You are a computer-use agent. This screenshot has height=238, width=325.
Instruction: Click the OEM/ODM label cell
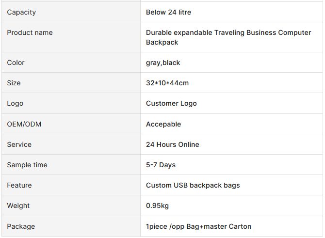click(x=71, y=124)
